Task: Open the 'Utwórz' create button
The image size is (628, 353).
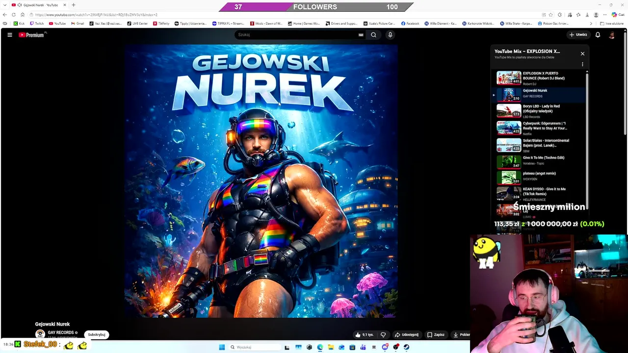Action: (578, 35)
